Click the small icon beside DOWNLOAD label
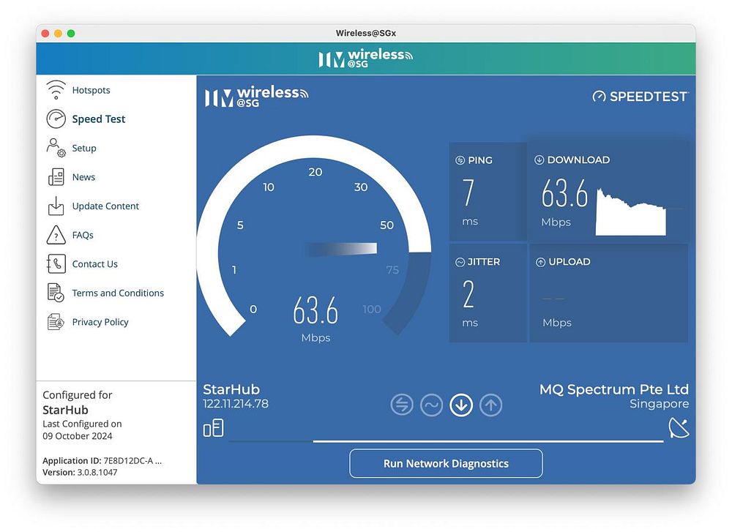The image size is (732, 532). tap(539, 160)
